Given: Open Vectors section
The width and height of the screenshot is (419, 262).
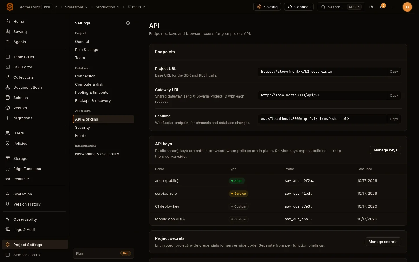Looking at the screenshot, I should [x=35, y=108].
